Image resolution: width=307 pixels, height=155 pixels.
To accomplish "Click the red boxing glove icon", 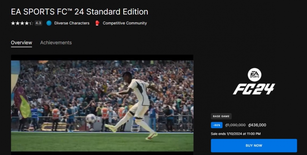I will pyautogui.click(x=97, y=23).
